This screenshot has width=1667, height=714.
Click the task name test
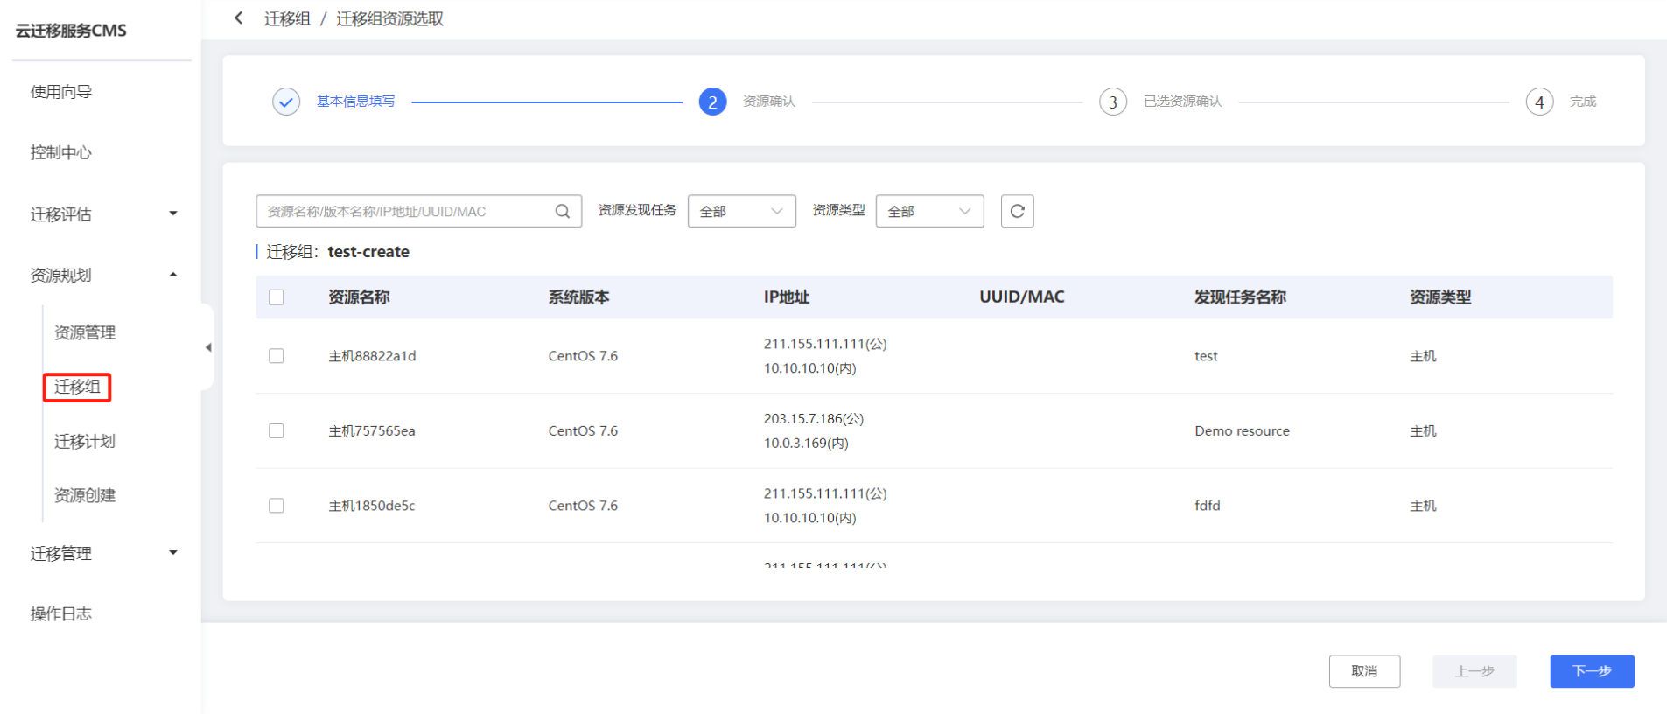(1206, 356)
